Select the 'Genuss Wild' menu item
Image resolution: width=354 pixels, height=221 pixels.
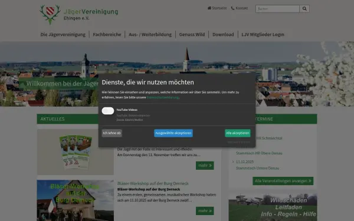[192, 35]
